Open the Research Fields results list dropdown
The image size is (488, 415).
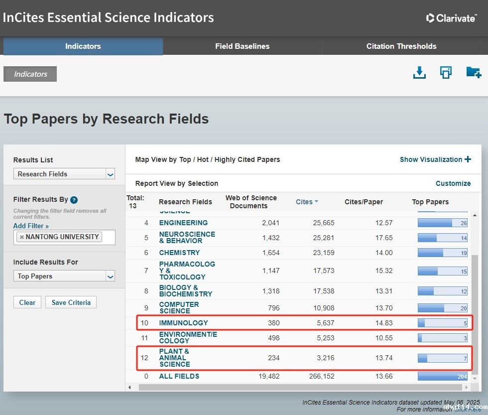64,174
